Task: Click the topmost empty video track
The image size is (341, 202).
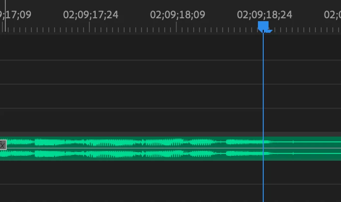Action: tap(170, 47)
